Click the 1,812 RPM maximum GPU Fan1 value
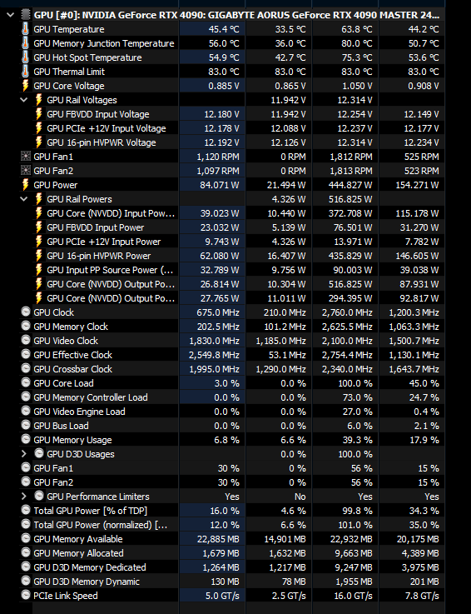This screenshot has height=614, width=471. coord(351,157)
